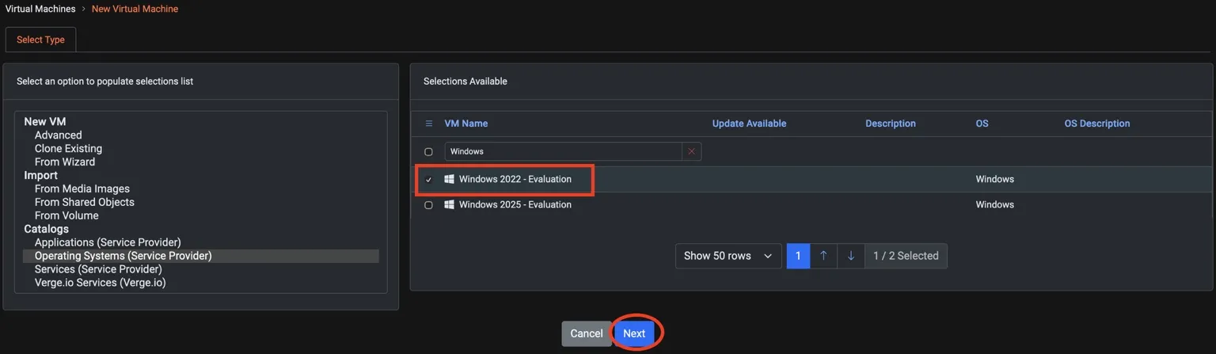Click the column menu hamburger icon

(x=429, y=124)
